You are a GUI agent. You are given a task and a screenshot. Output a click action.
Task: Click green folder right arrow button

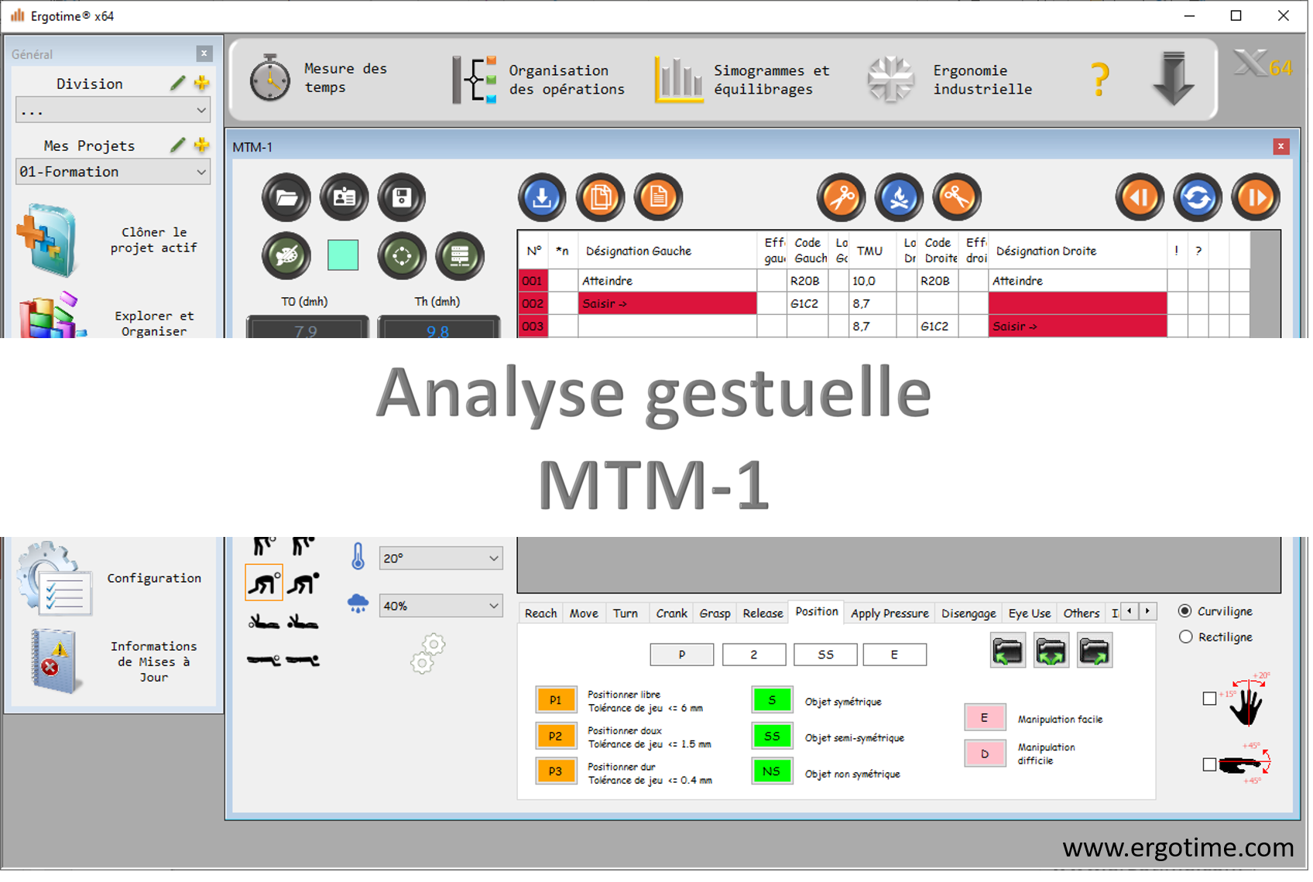click(x=1095, y=651)
